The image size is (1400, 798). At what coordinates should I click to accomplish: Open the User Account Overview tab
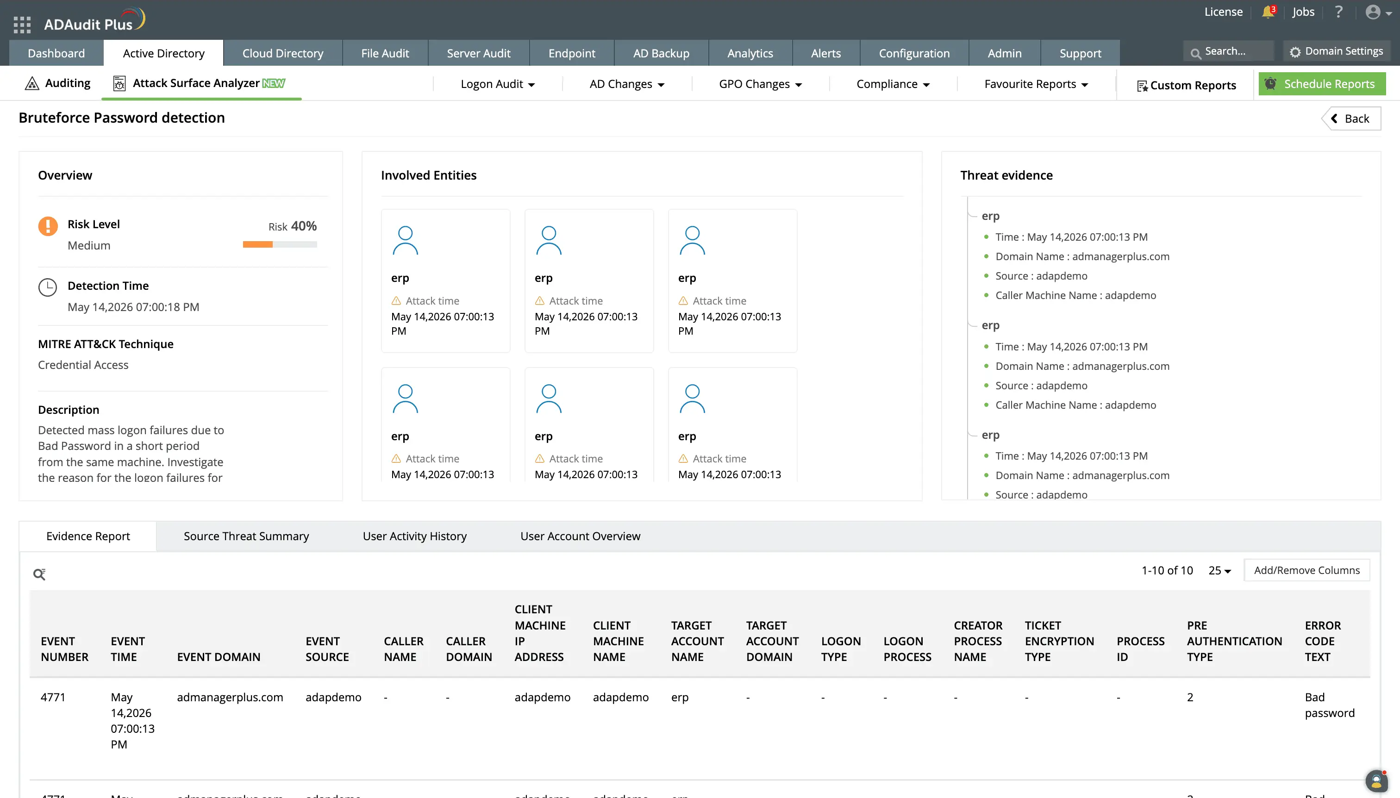[580, 536]
